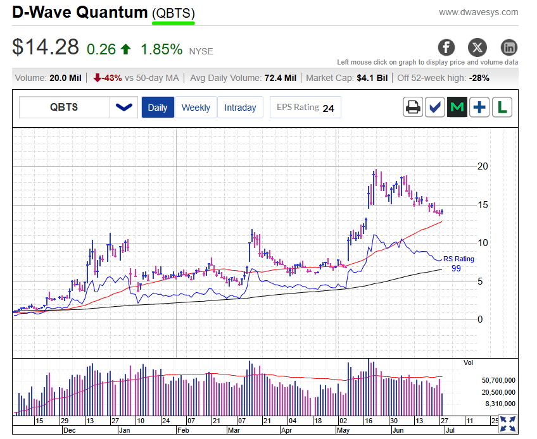Click the green L Leaderboard button

tap(502, 108)
